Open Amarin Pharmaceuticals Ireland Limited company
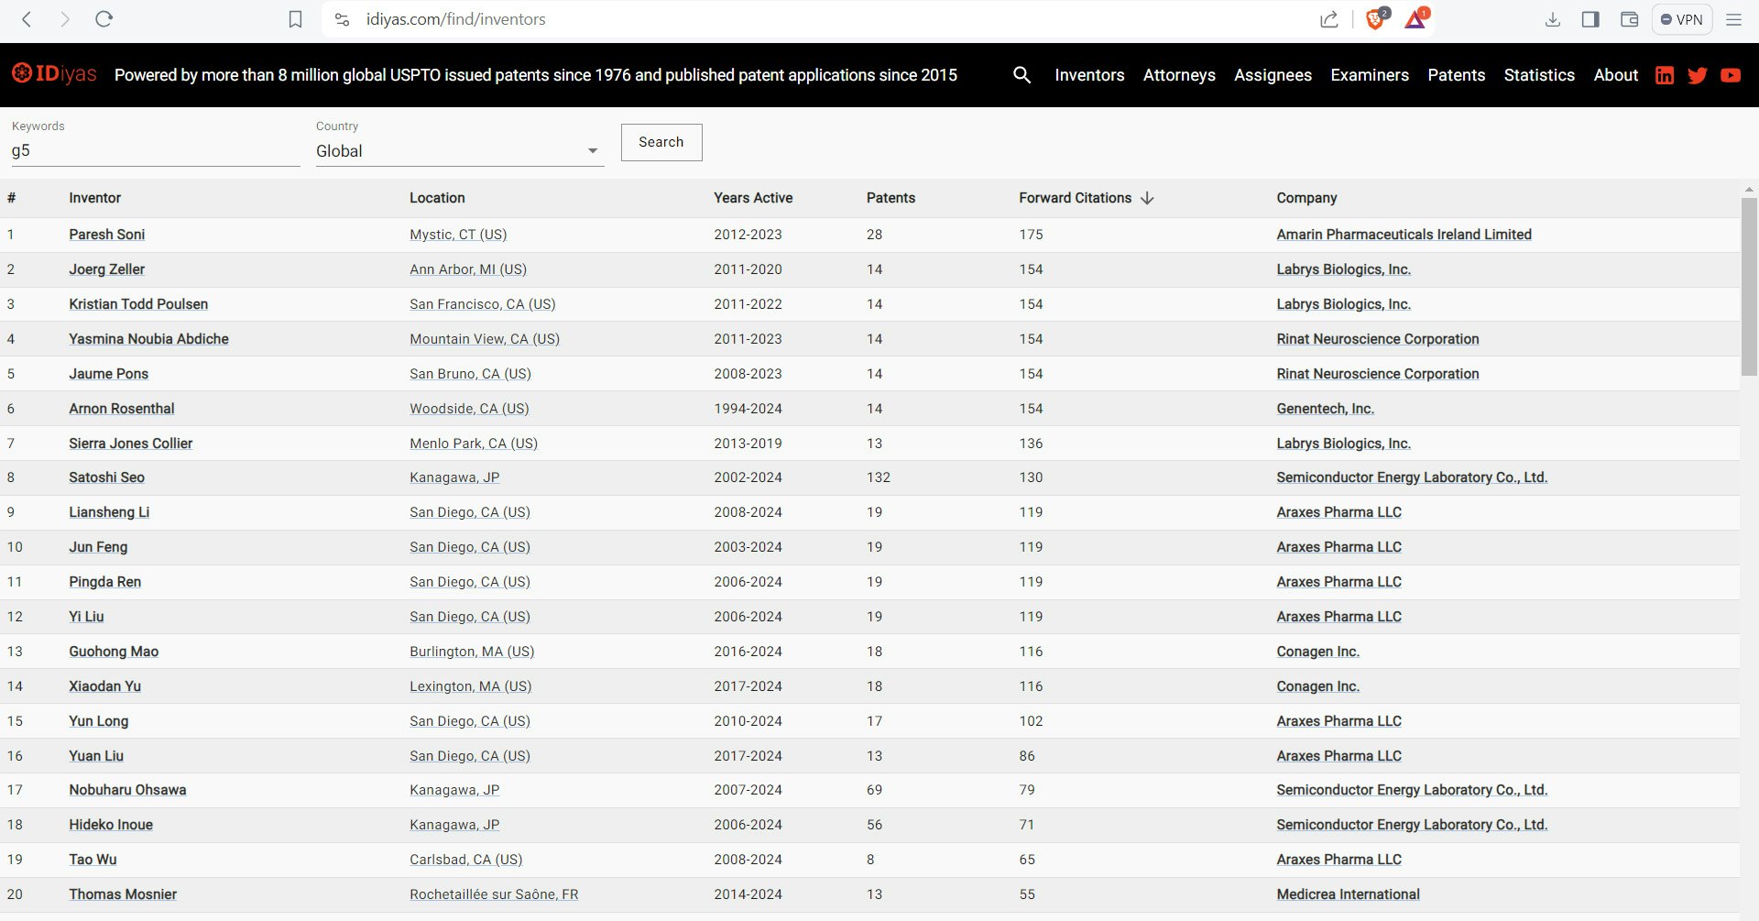Image resolution: width=1759 pixels, height=921 pixels. tap(1404, 235)
